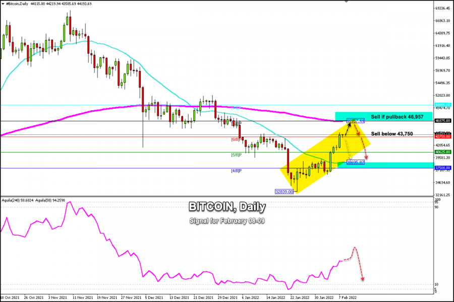This screenshot has width=454, height=302.
Task: Click the 27 Nov 2021 date label
Action: pos(131,297)
